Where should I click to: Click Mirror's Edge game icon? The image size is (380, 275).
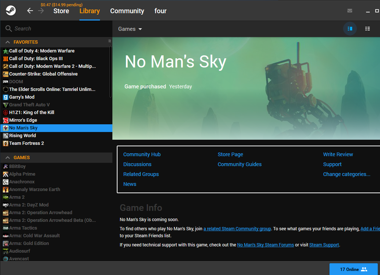coord(5,120)
